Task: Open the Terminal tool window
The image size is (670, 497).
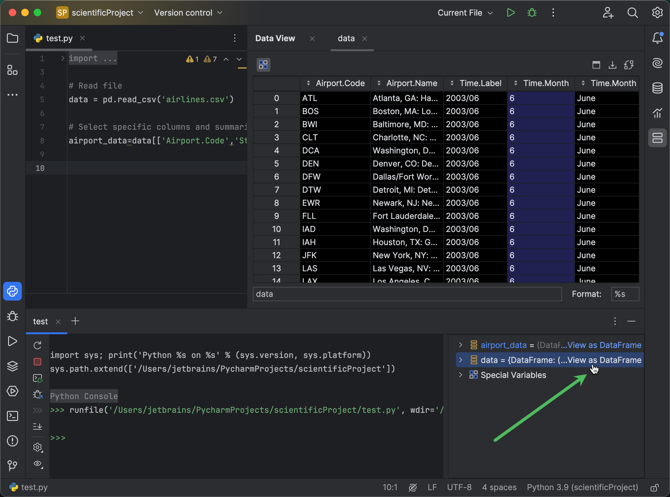Action: click(x=12, y=416)
